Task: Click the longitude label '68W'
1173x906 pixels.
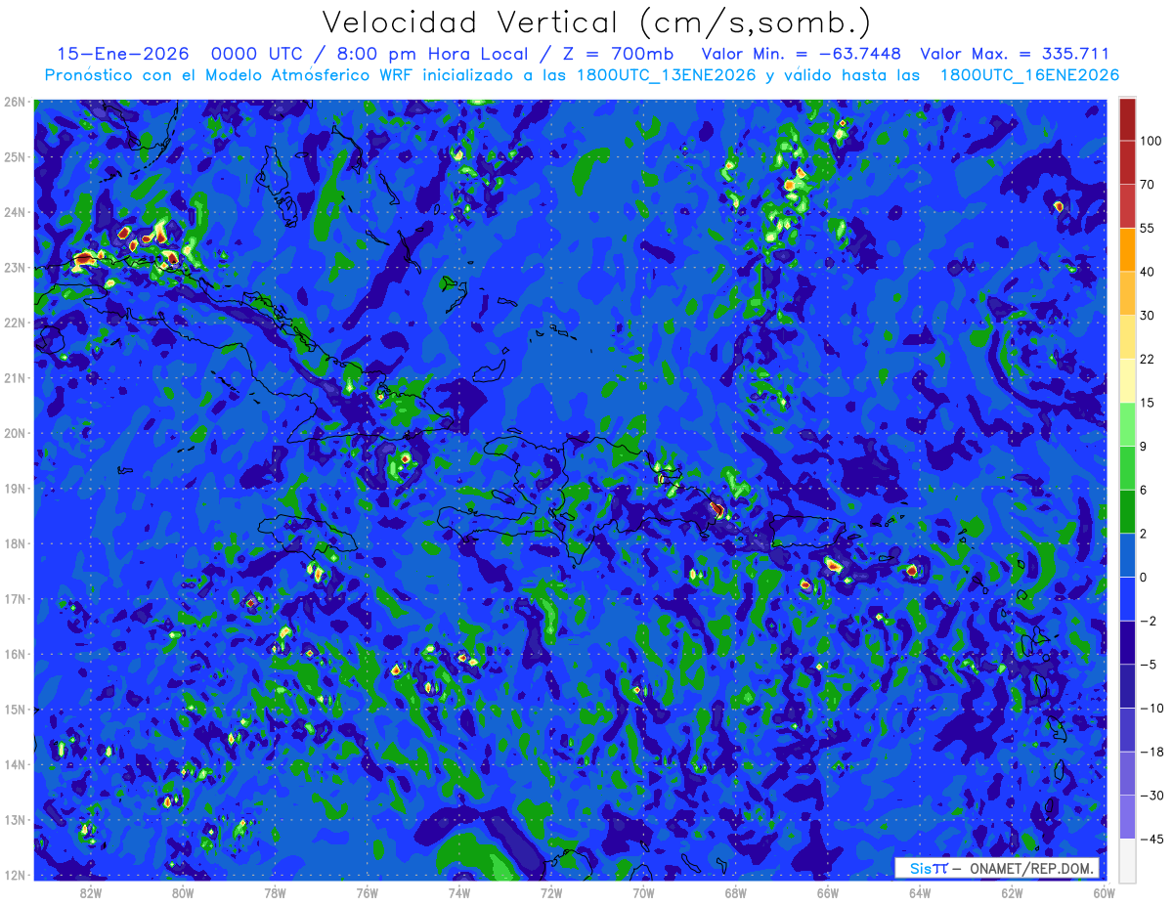Action: (735, 892)
